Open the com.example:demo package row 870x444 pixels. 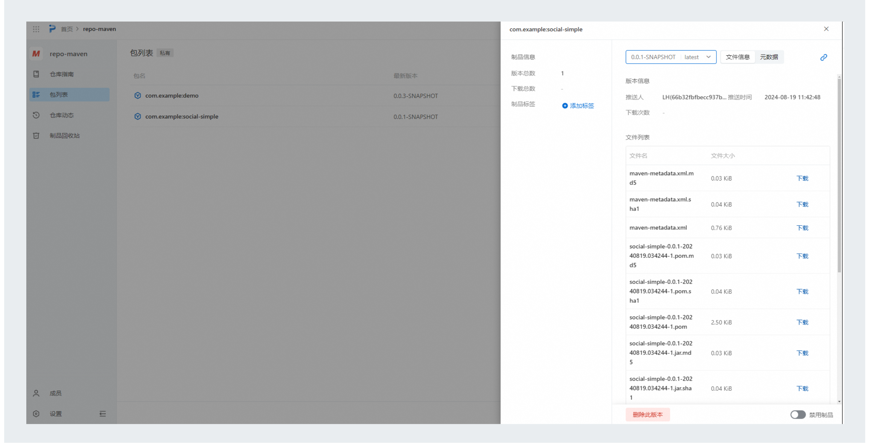[315, 96]
